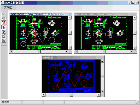This screenshot has height=105, width=140.
Task: Select the 比较结果 panel title bar
Action: click(73, 58)
